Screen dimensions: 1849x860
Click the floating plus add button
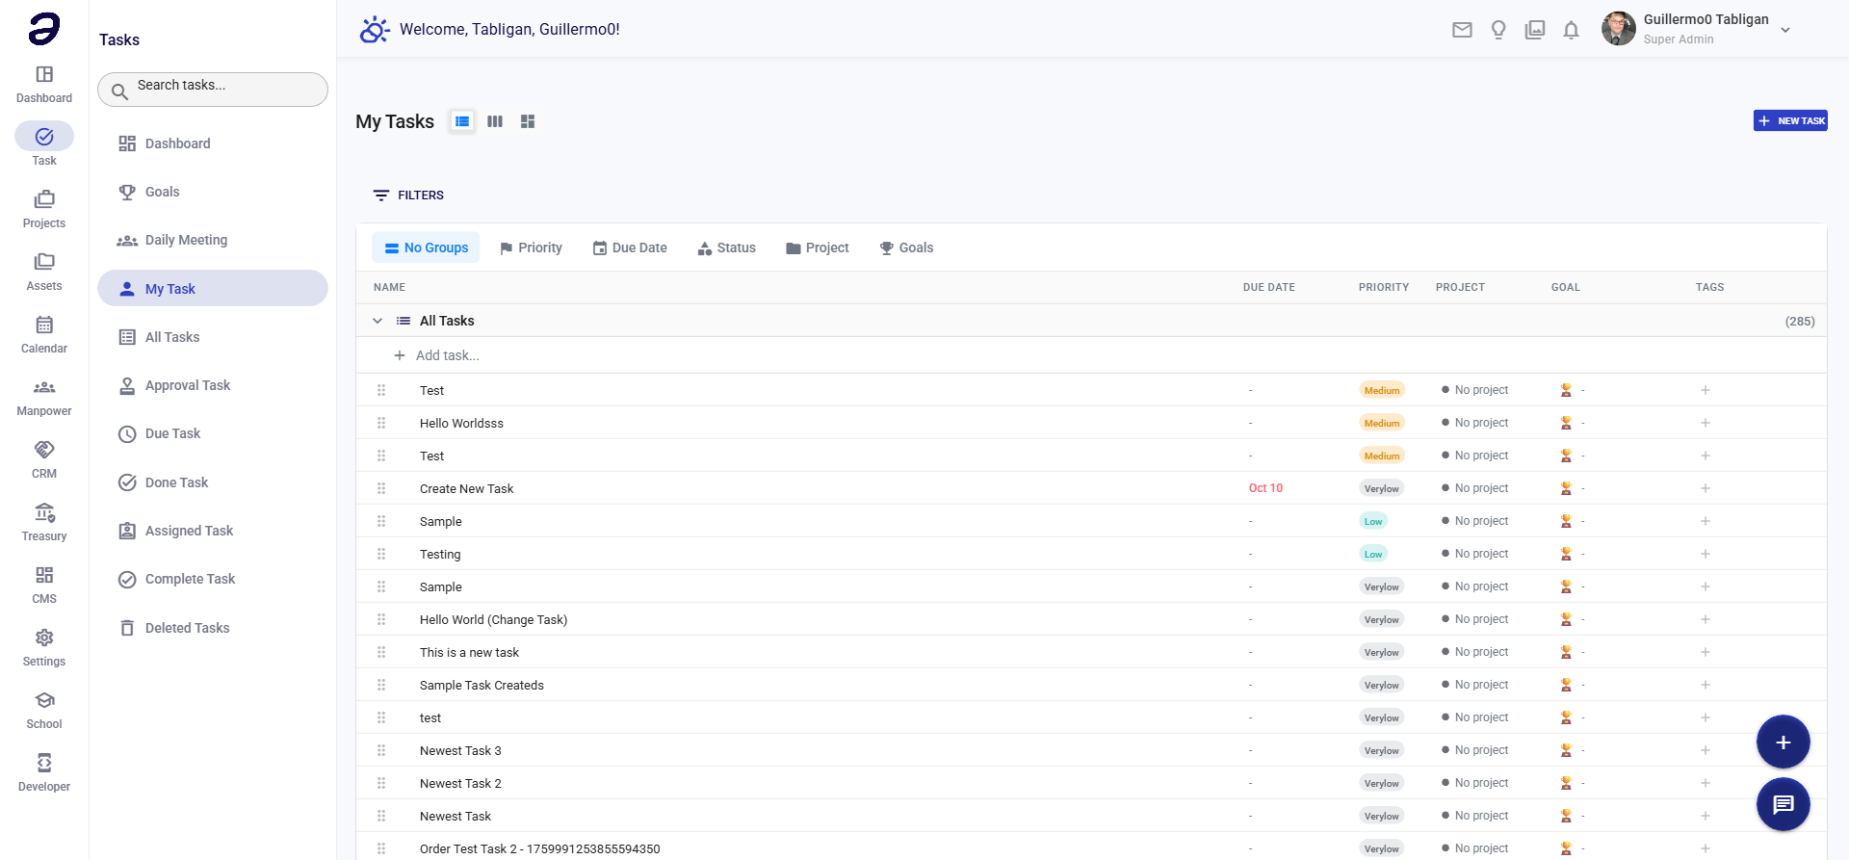(1784, 743)
